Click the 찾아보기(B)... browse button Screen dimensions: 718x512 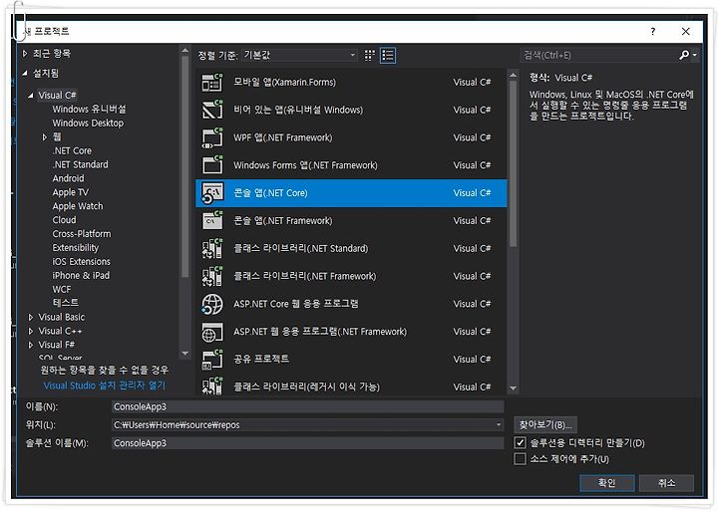tap(544, 425)
